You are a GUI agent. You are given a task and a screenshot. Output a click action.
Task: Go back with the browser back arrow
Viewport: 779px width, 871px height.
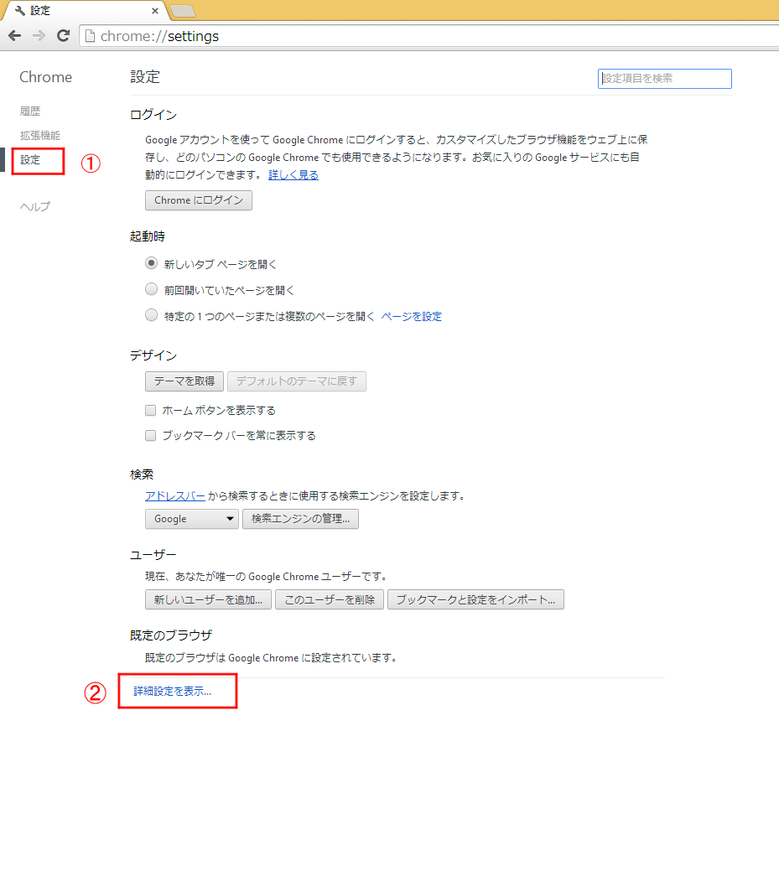[x=15, y=36]
